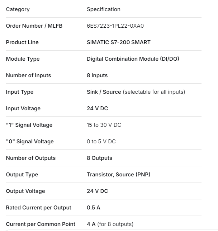This screenshot has width=218, height=231.
Task: Select the Output Type row label
Action: (22, 175)
